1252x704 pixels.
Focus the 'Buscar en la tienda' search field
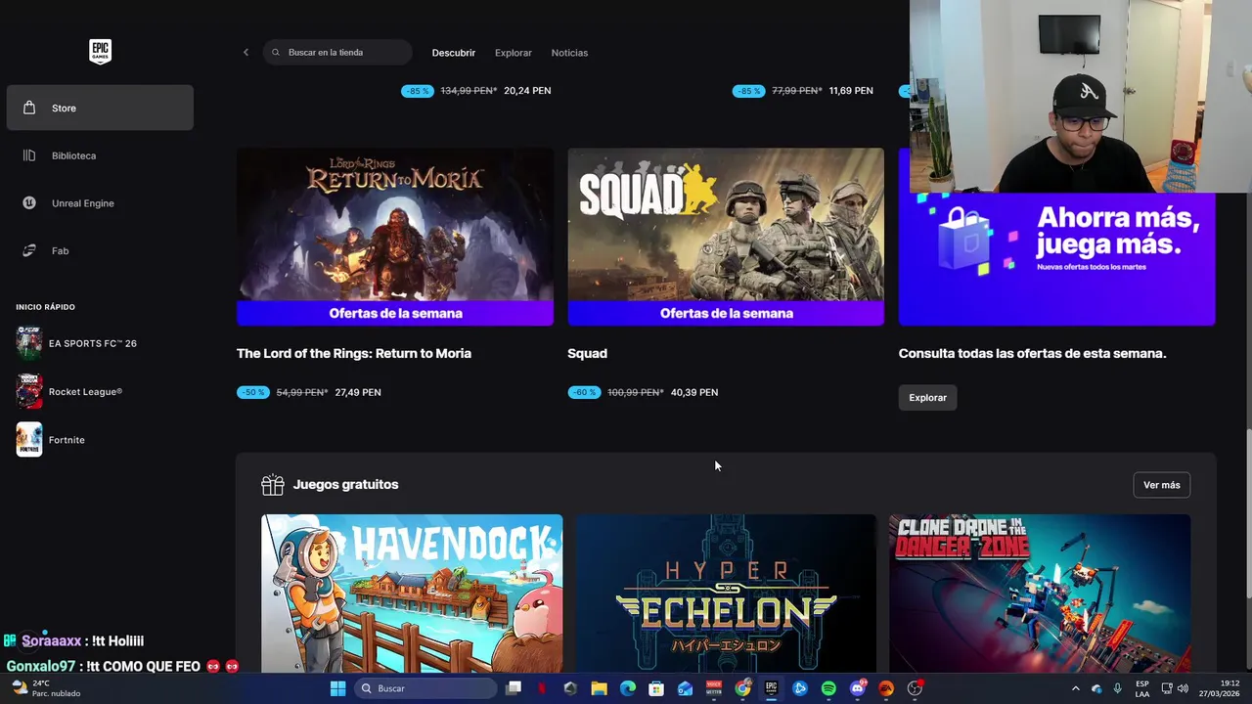[x=337, y=53]
